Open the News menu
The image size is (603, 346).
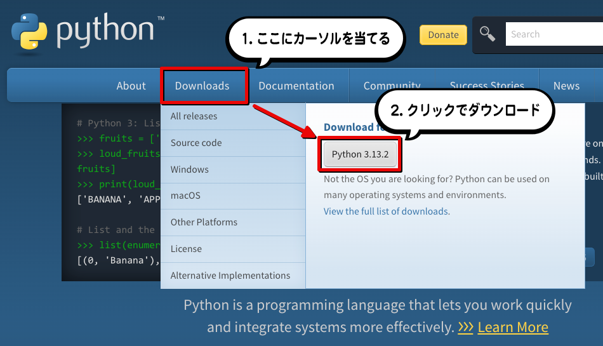click(566, 86)
